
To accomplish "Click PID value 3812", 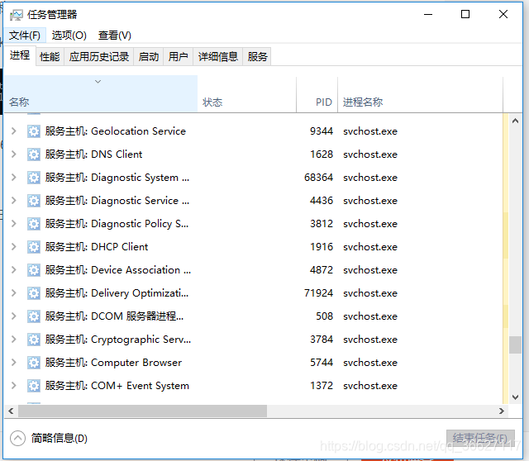I will [x=322, y=224].
